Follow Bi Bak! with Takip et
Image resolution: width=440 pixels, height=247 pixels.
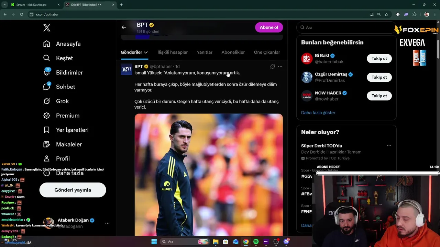tap(379, 58)
